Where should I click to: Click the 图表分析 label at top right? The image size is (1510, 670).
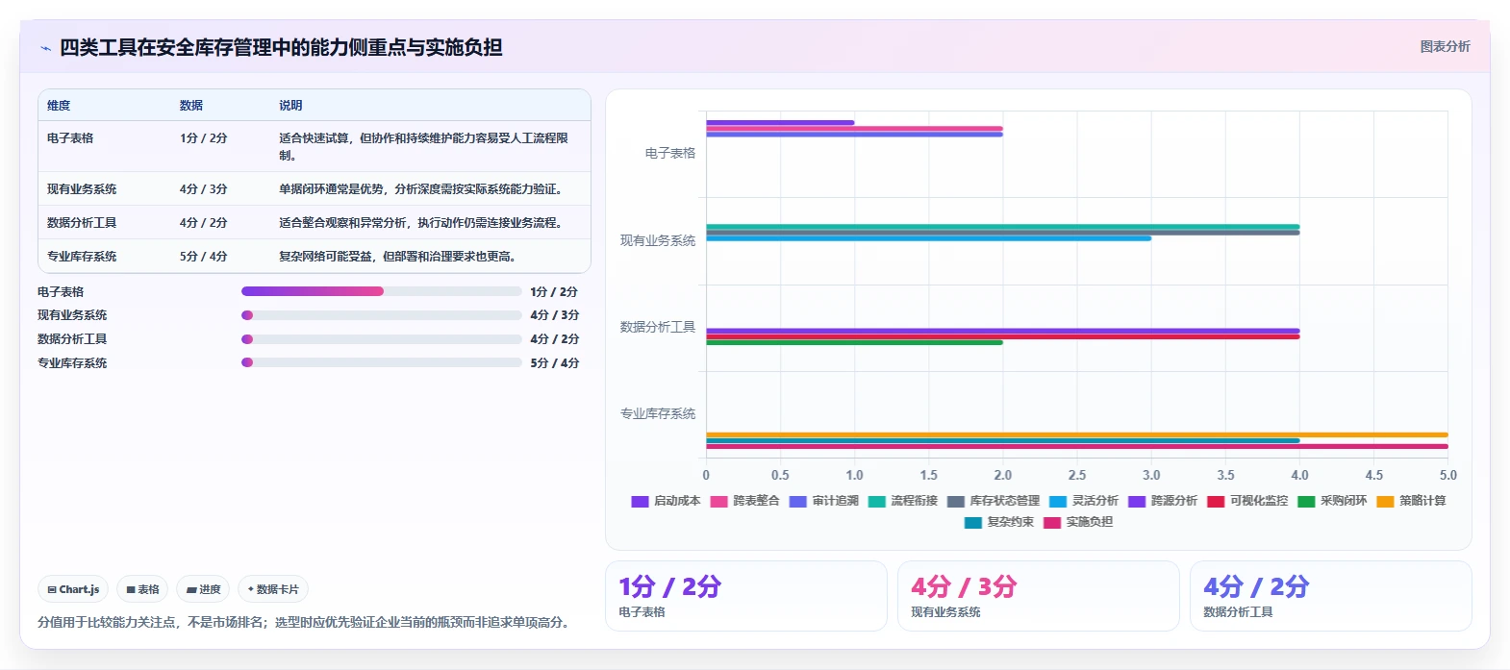click(1445, 46)
